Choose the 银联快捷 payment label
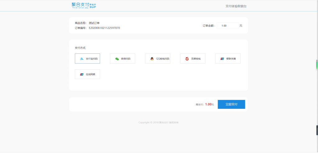318x153 pixels. tap(231, 59)
